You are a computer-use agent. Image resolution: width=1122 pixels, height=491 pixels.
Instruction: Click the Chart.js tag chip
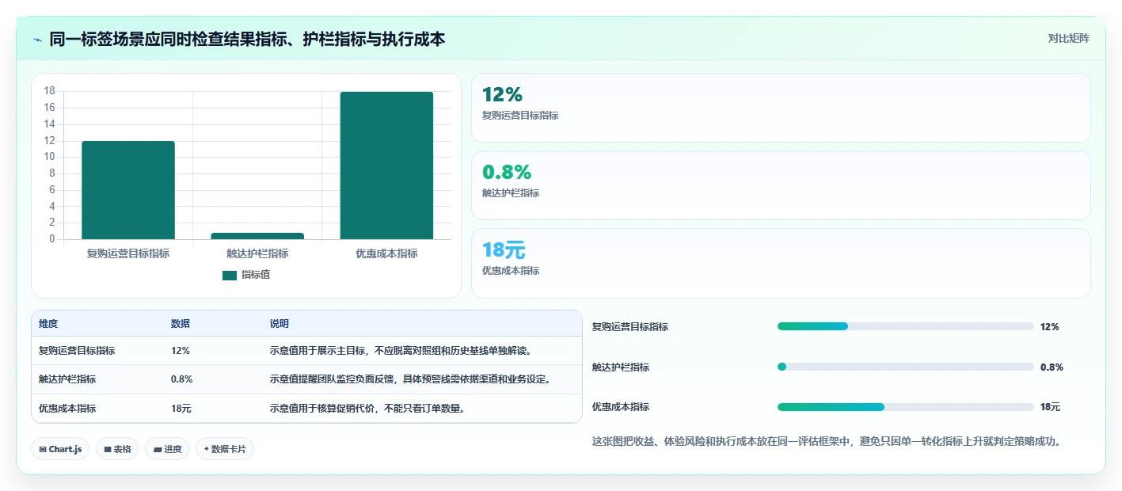[x=60, y=449]
